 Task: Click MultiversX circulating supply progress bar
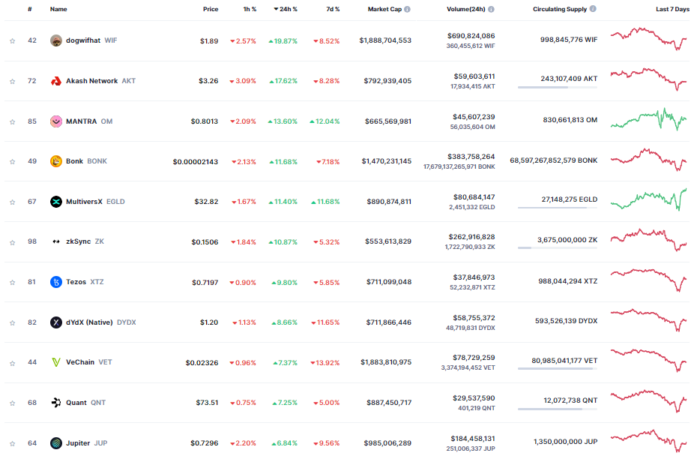point(558,208)
